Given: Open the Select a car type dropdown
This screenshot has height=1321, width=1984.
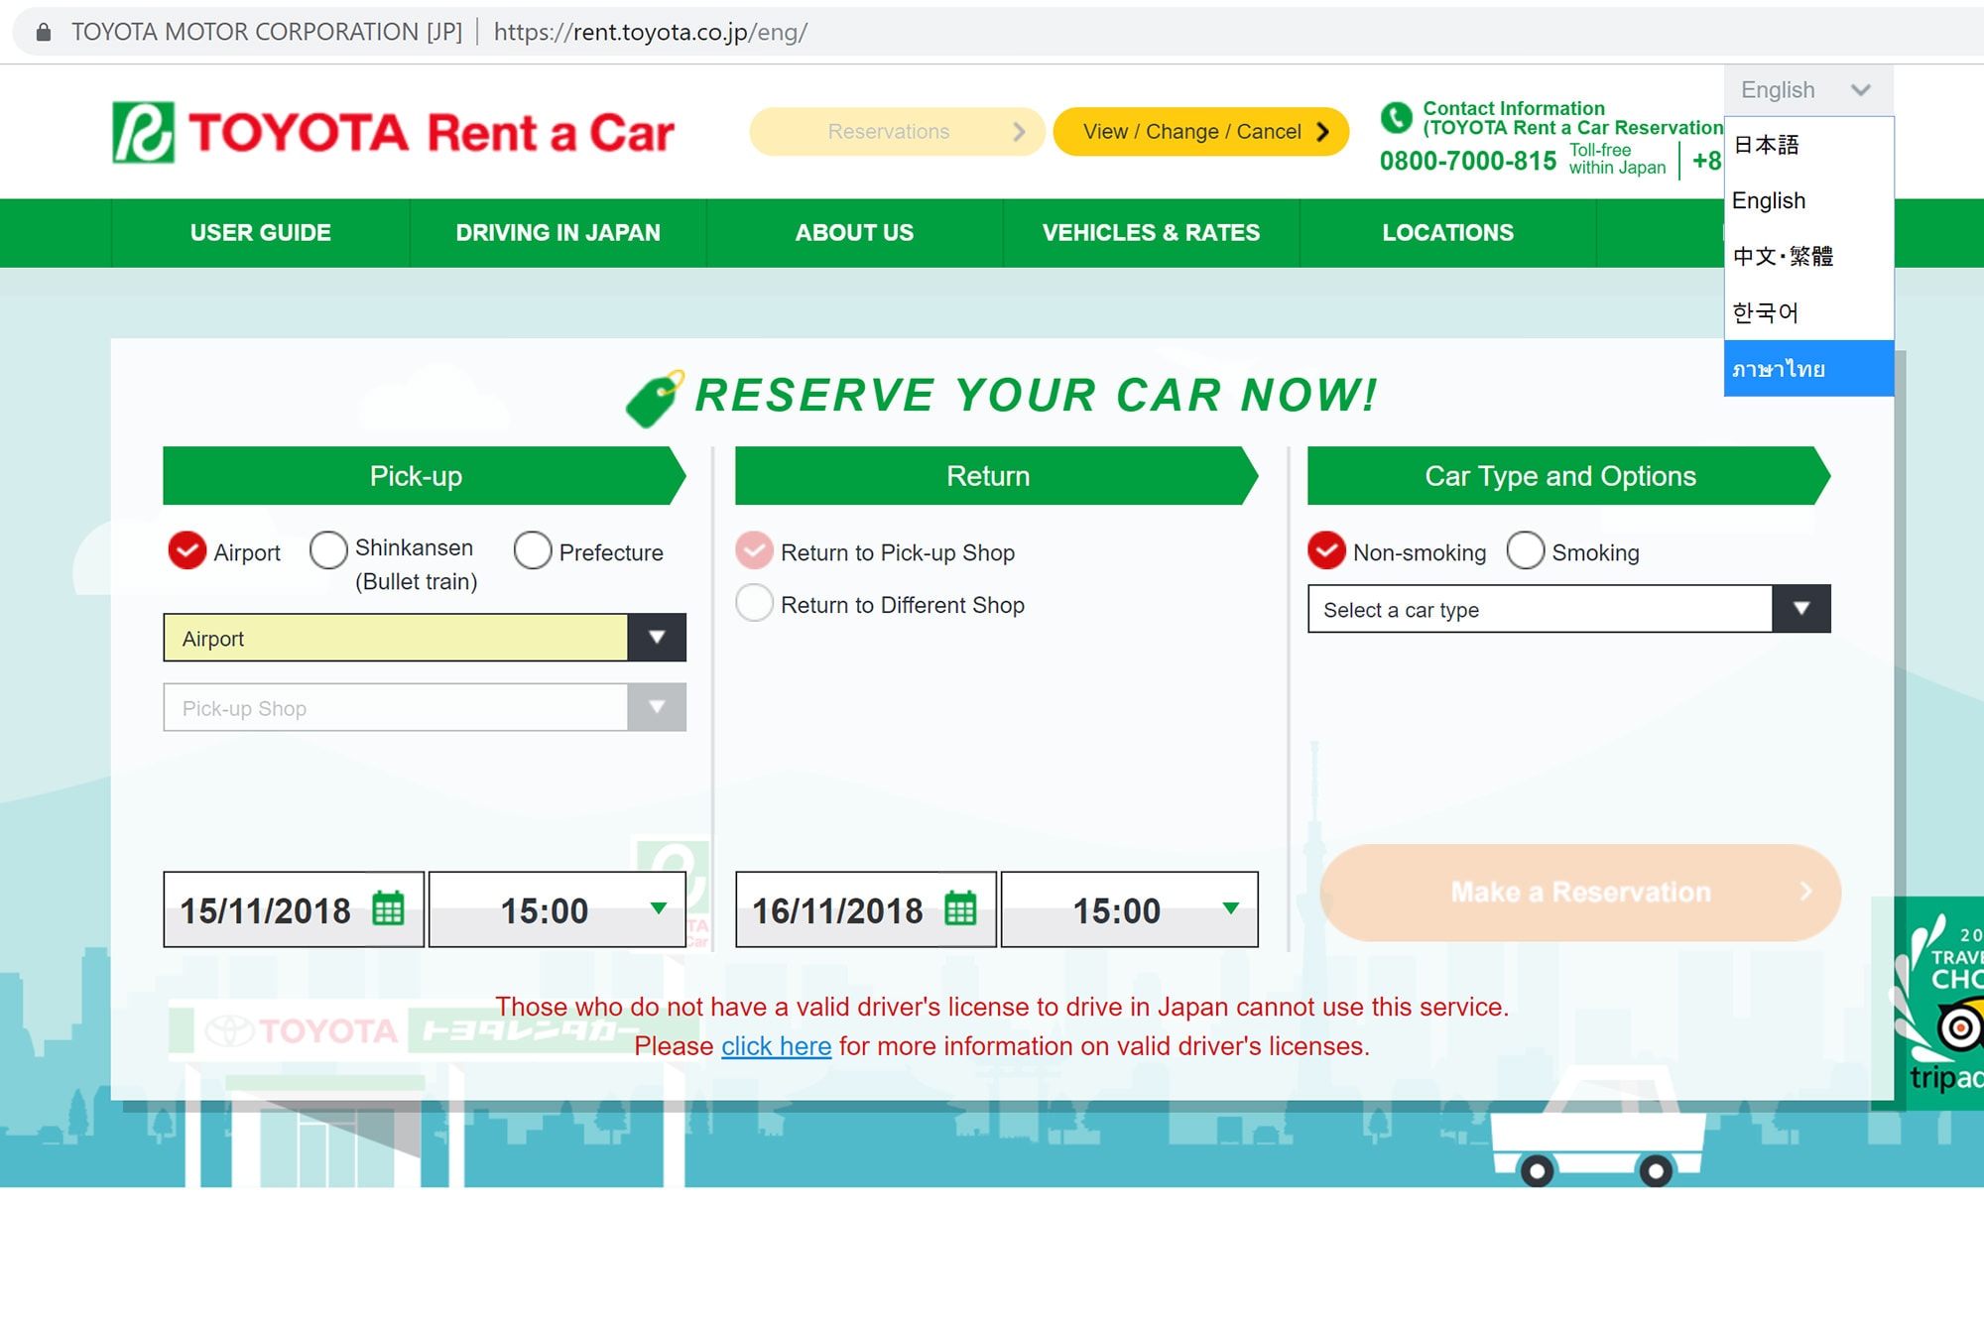Looking at the screenshot, I should coord(1569,609).
